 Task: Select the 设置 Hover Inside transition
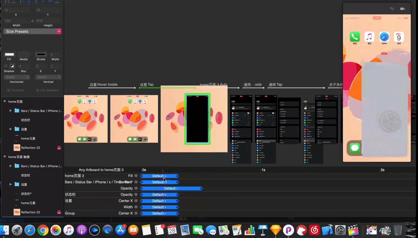pos(112,88)
